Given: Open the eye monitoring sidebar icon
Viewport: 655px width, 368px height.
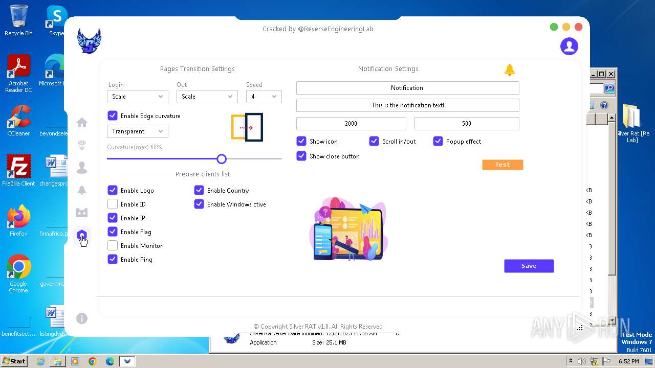Looking at the screenshot, I should pyautogui.click(x=82, y=145).
